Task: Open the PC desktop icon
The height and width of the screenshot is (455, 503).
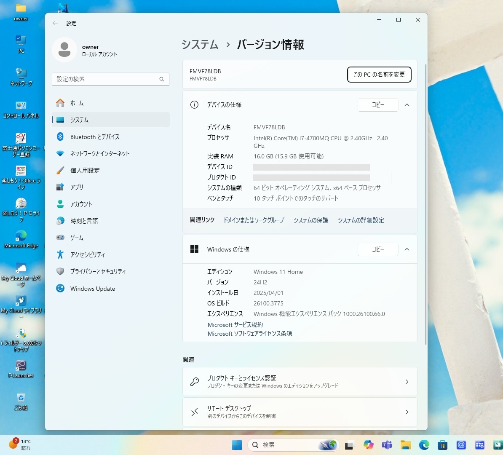Action: [x=21, y=44]
